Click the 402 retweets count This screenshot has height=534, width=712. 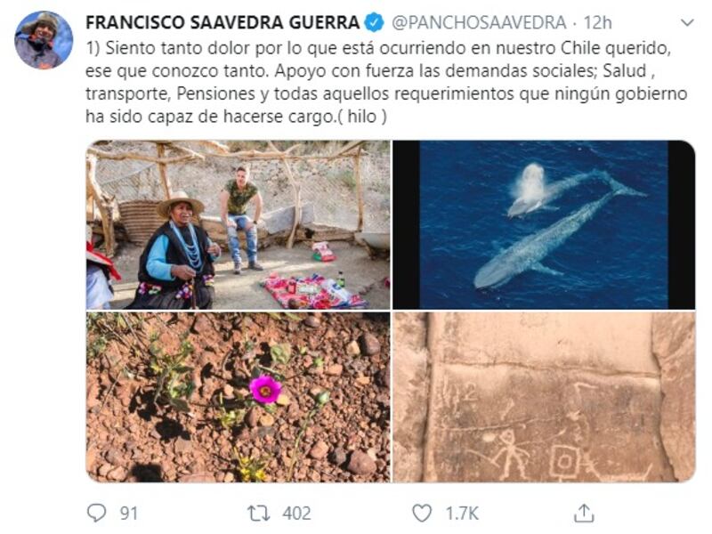(x=296, y=514)
